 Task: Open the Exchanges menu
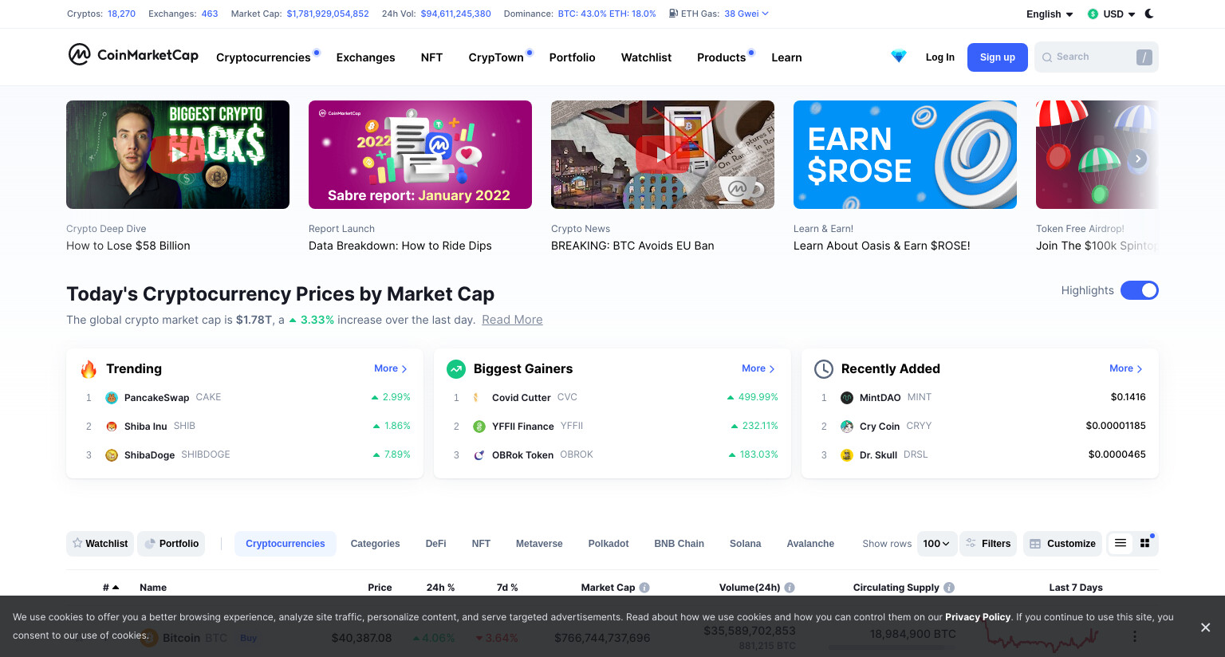pos(365,57)
